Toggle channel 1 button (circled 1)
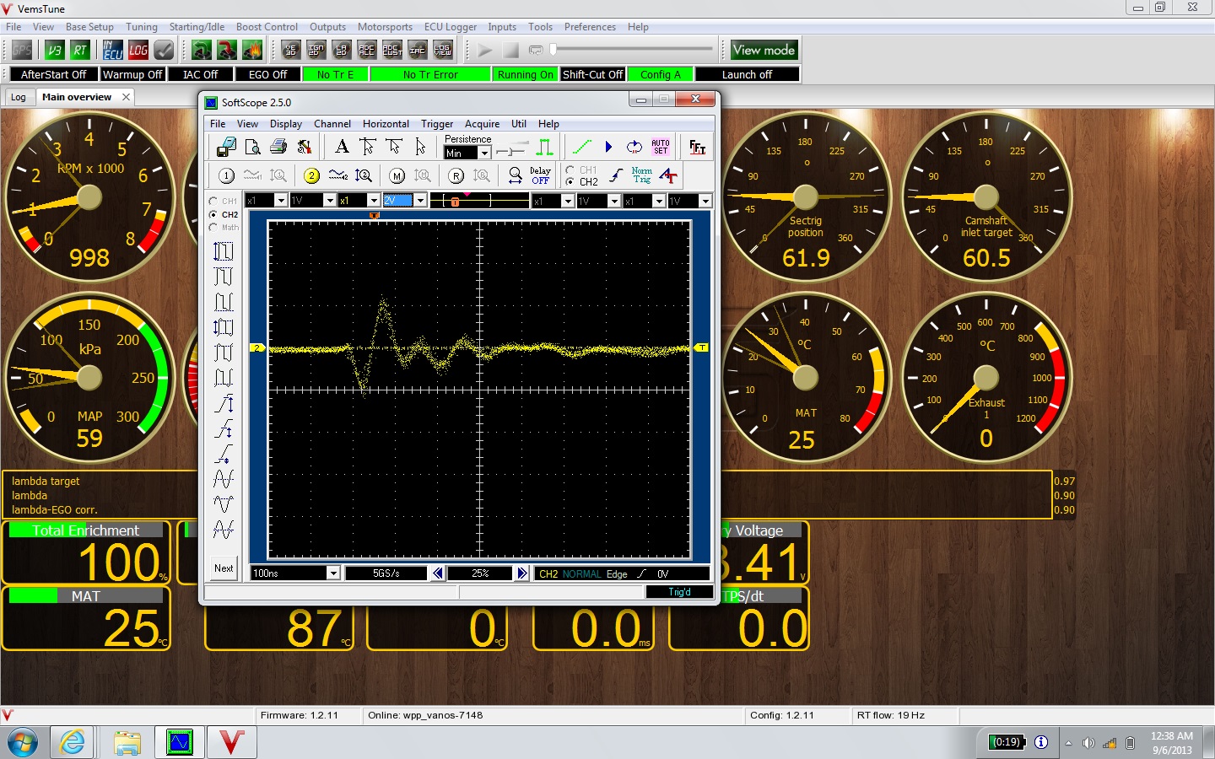This screenshot has height=759, width=1215. pos(226,175)
